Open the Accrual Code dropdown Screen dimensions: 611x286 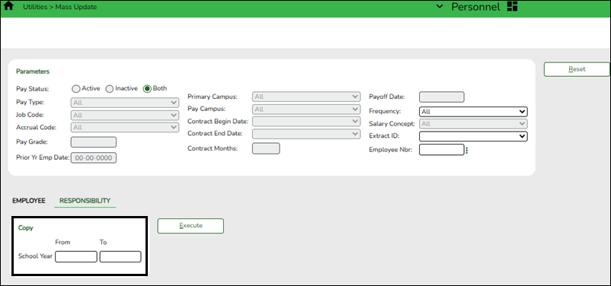coord(125,127)
